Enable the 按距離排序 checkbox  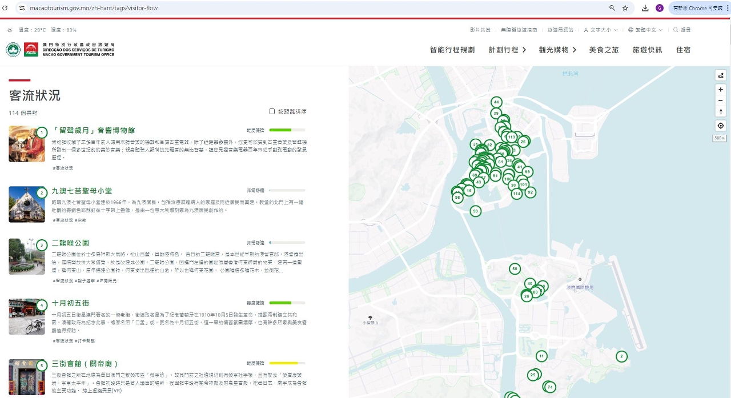point(272,111)
